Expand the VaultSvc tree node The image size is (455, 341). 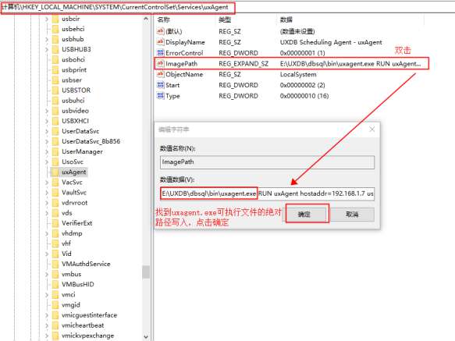click(x=47, y=193)
